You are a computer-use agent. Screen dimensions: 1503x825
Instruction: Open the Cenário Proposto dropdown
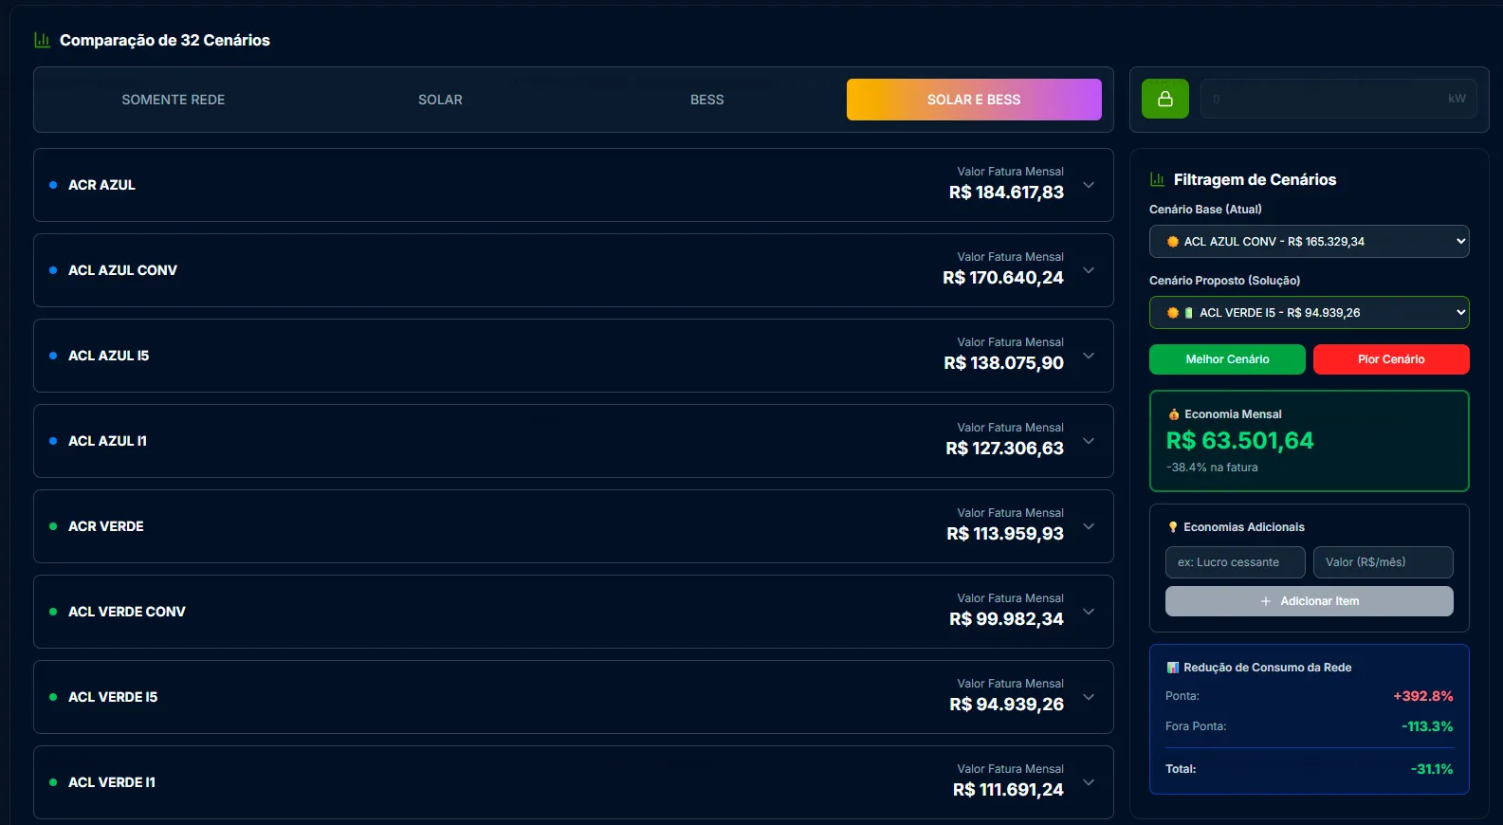[1309, 313]
